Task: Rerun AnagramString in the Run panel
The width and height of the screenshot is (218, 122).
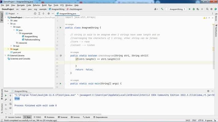Action: 6,96
